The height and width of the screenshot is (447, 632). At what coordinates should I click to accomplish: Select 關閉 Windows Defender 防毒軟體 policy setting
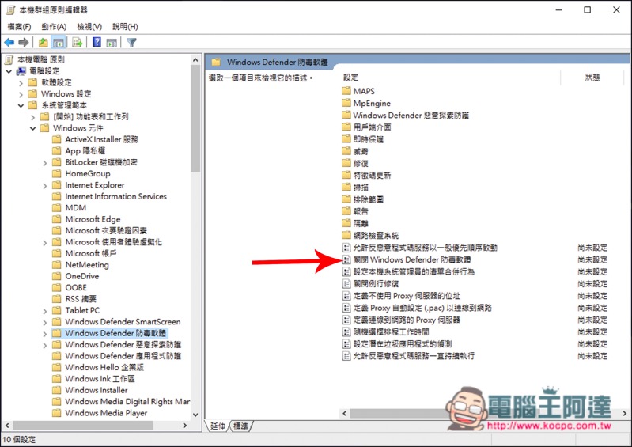411,259
